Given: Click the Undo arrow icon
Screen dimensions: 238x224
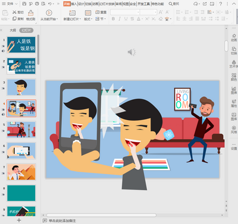Looking at the screenshot, I should click(50, 4).
